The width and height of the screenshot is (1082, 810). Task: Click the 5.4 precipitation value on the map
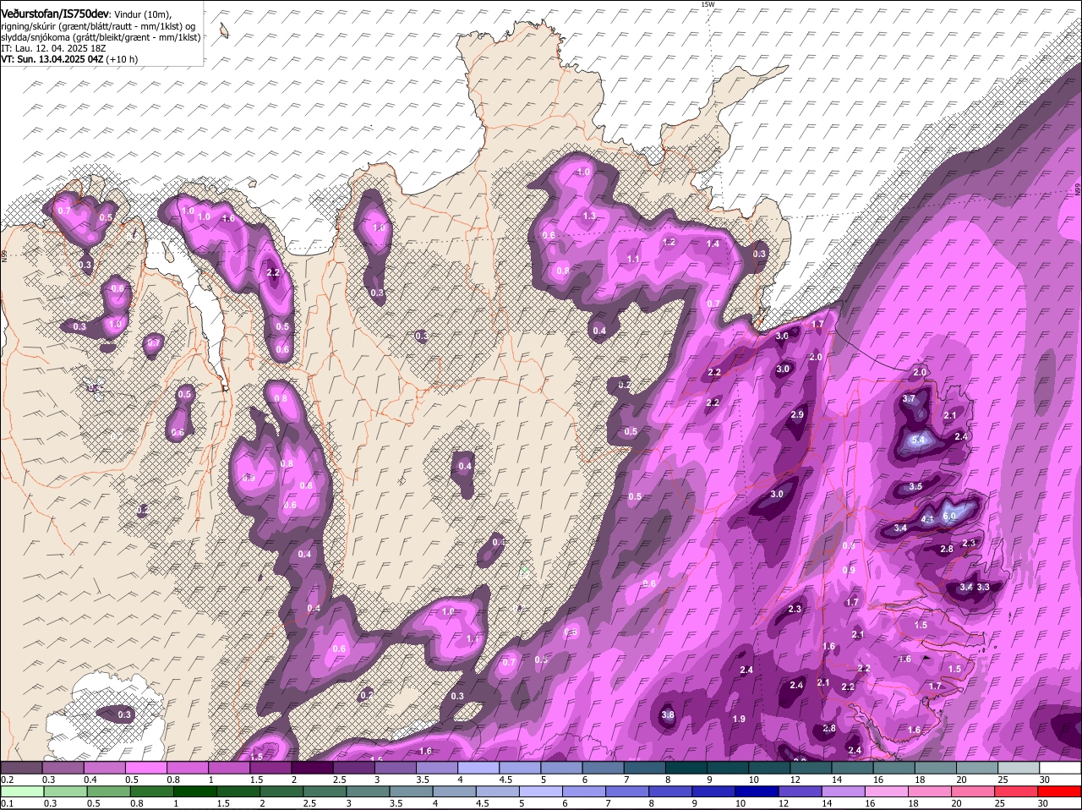point(920,441)
